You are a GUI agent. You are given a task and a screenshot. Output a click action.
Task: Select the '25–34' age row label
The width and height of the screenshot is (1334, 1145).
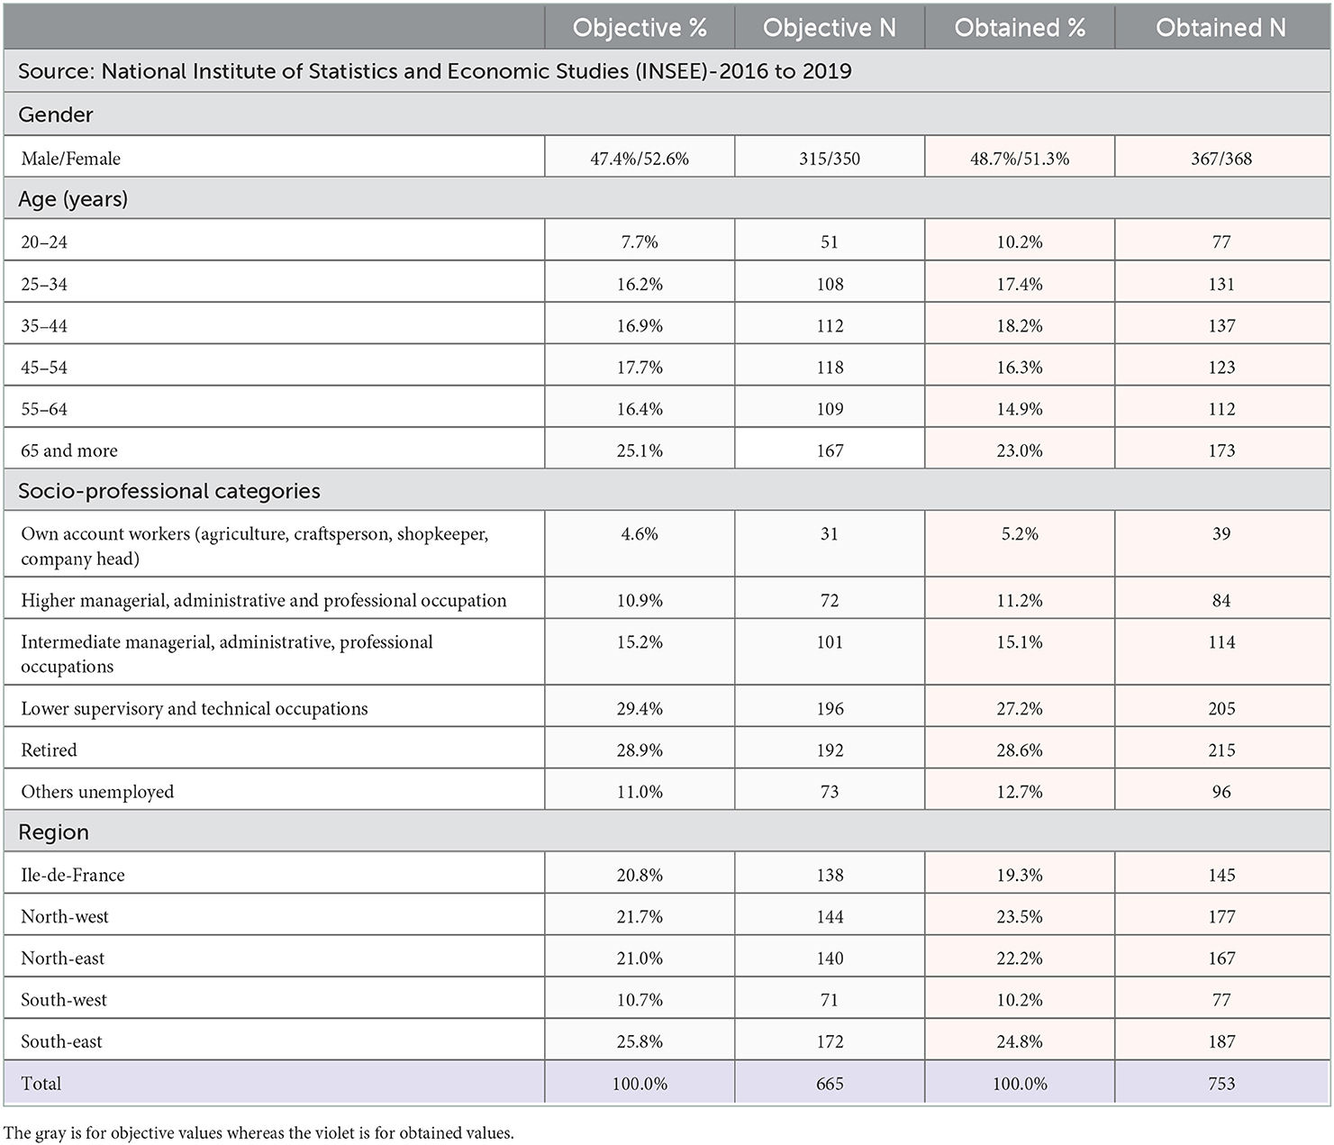(x=44, y=284)
